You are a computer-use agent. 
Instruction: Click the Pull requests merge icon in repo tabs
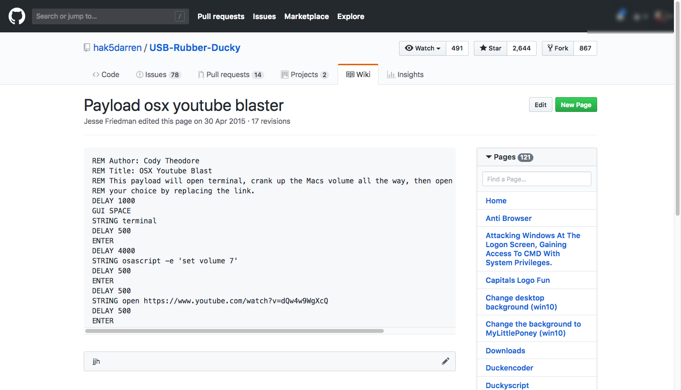[200, 74]
